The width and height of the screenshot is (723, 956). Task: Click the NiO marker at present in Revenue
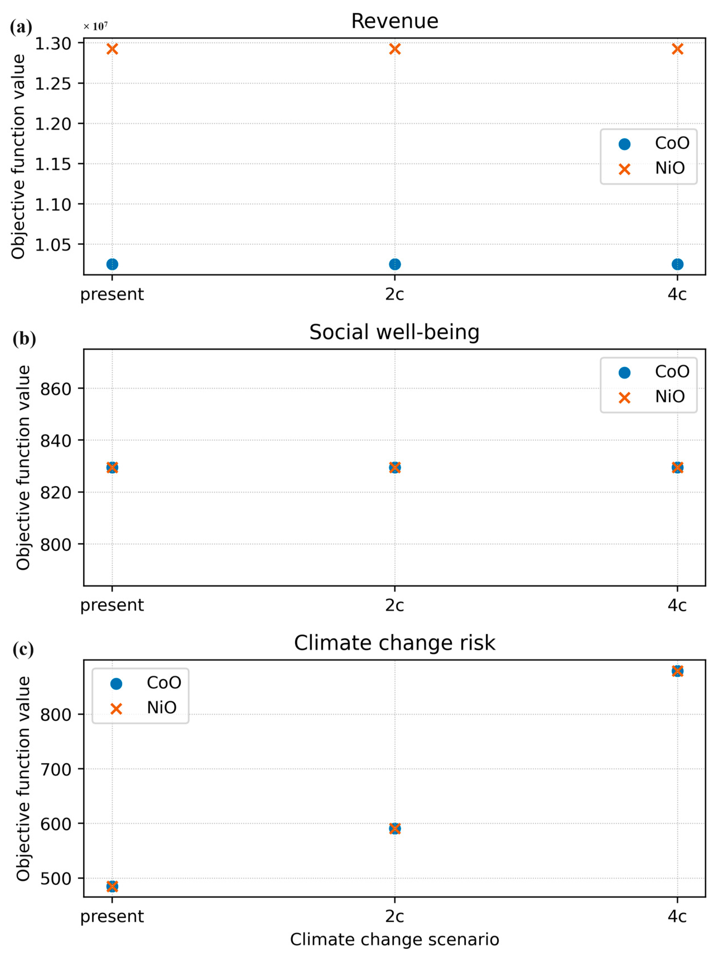tap(112, 49)
